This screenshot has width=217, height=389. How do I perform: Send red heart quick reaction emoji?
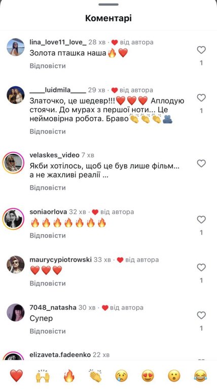point(16,376)
